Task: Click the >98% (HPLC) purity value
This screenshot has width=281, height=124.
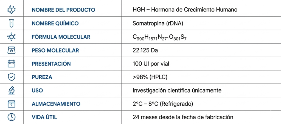Action: (x=150, y=77)
